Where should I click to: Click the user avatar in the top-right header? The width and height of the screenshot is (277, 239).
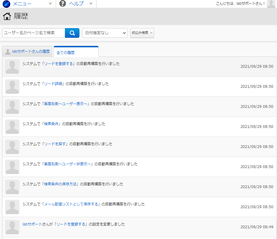coord(271,4)
